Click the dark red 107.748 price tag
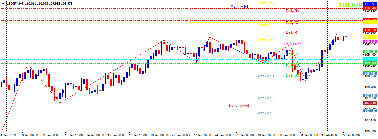 click(x=370, y=103)
